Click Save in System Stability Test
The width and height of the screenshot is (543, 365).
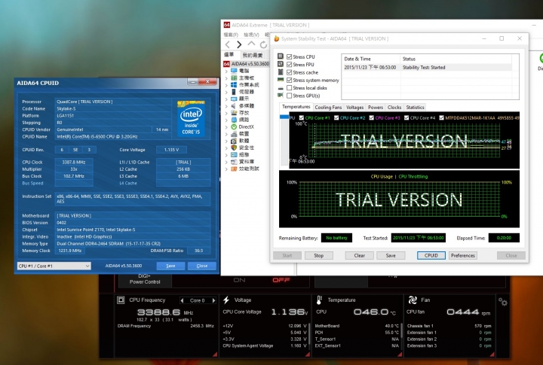pyautogui.click(x=391, y=255)
